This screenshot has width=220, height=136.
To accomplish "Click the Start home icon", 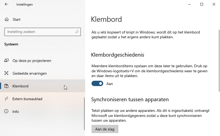I will (x=7, y=19).
